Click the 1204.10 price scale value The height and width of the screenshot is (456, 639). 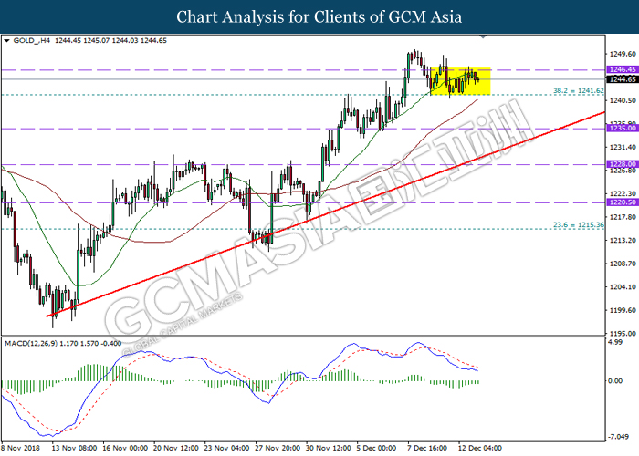(x=623, y=287)
